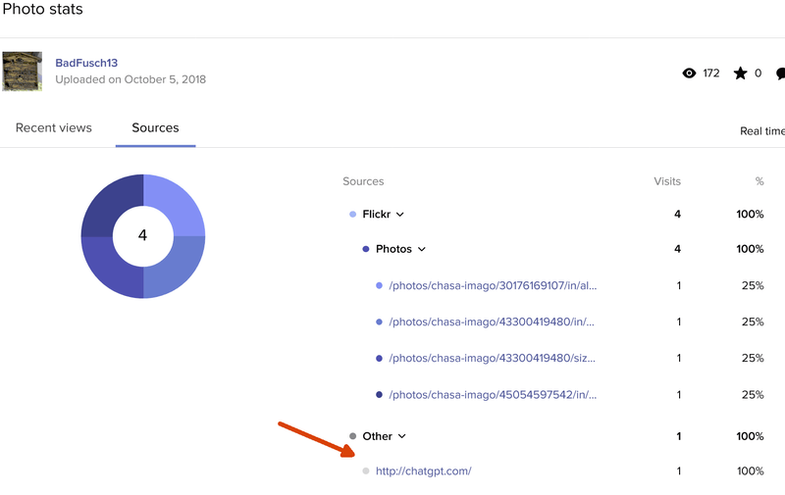Open the chasa-imago/45054597542 source link

(x=493, y=395)
